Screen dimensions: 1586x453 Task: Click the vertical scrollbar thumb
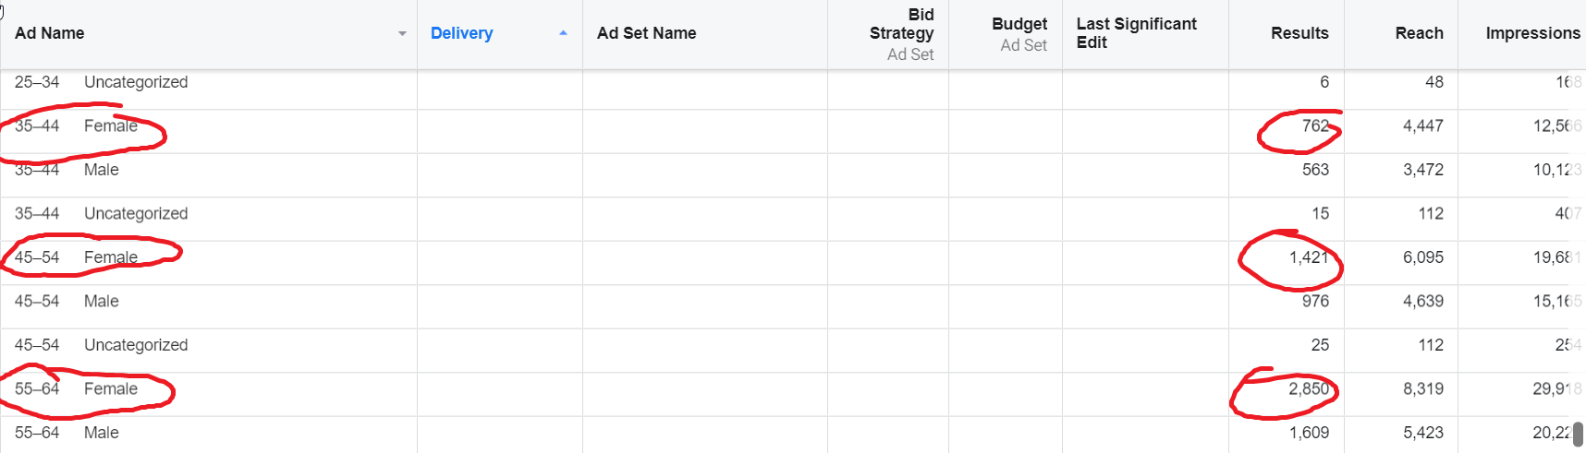1578,435
